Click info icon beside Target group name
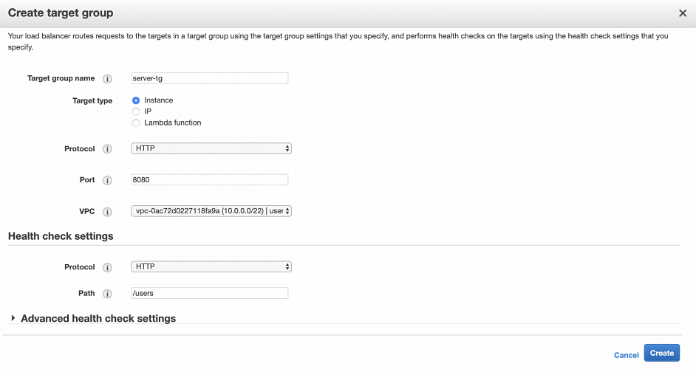The width and height of the screenshot is (696, 369). pyautogui.click(x=107, y=79)
